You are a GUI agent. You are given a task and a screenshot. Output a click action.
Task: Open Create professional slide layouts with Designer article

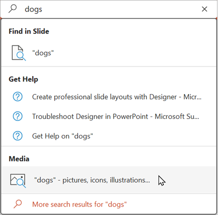coord(117,97)
